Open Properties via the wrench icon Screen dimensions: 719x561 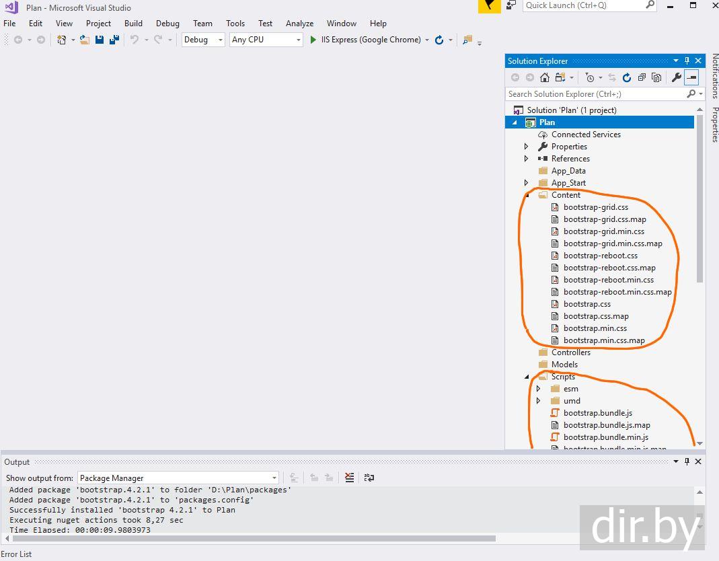tap(676, 77)
